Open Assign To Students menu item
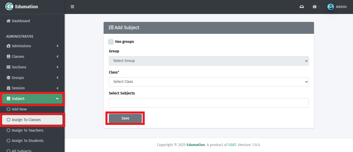The width and height of the screenshot is (353, 152). click(27, 141)
